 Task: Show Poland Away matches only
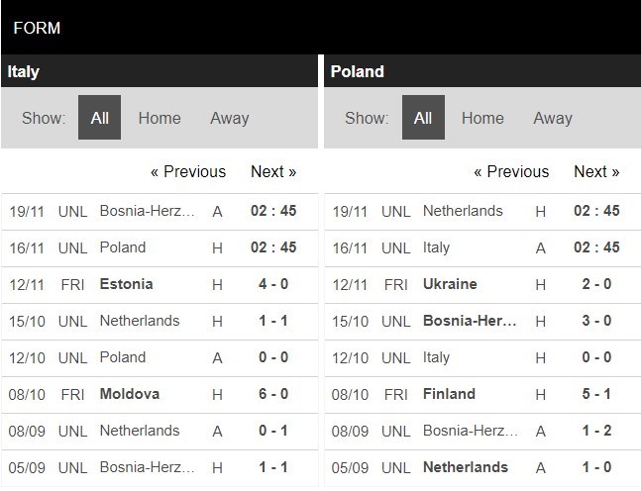click(553, 118)
